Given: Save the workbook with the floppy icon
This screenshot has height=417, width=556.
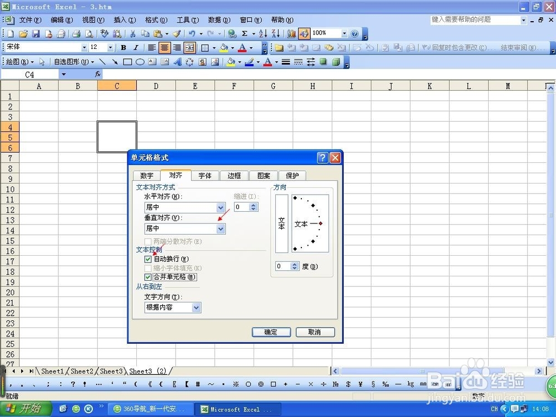Looking at the screenshot, I should pos(36,34).
